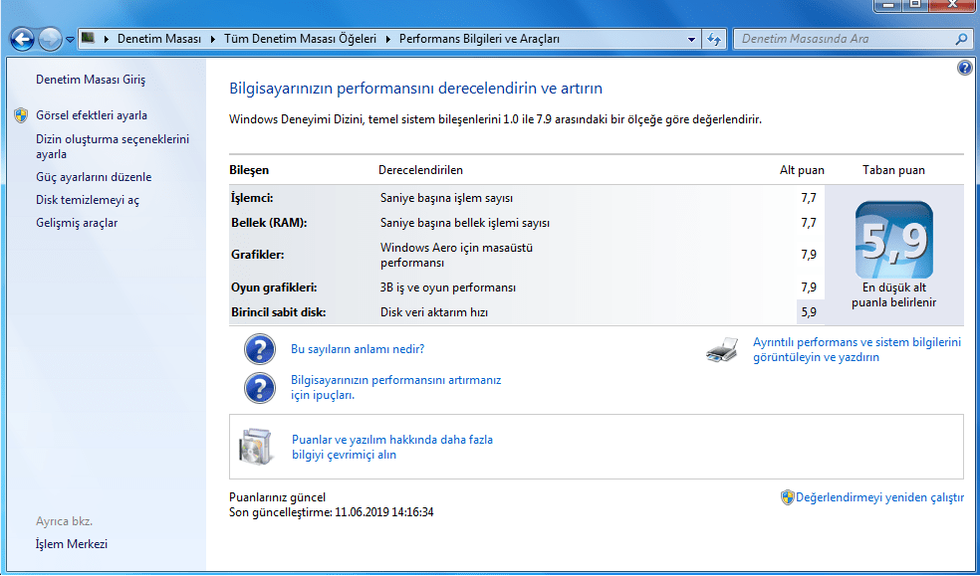Select the Birincil sabit disk row label
Image resolution: width=980 pixels, height=576 pixels.
coord(278,312)
